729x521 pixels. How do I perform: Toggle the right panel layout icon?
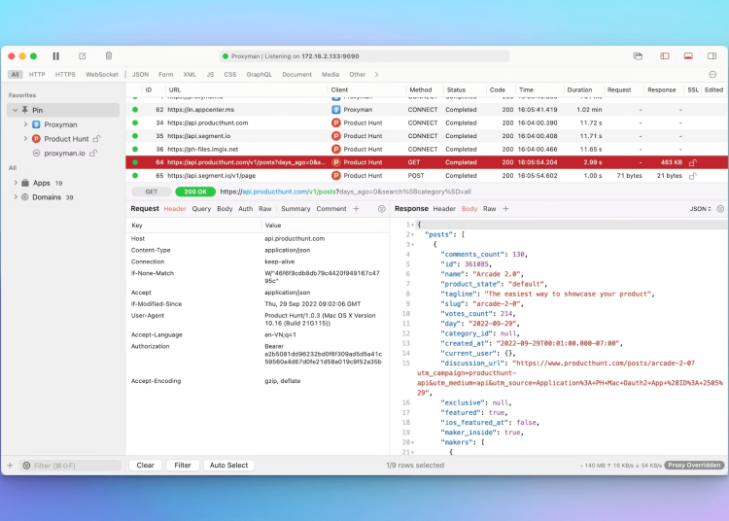click(x=712, y=56)
